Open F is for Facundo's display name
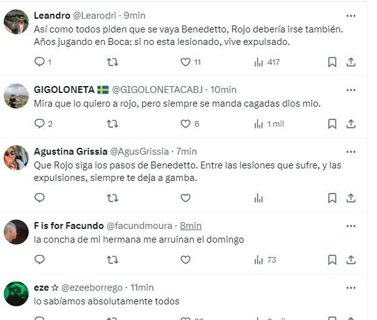This screenshot has height=320, width=377. point(69,226)
